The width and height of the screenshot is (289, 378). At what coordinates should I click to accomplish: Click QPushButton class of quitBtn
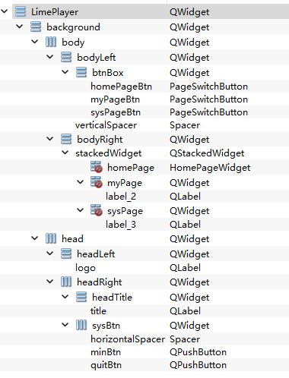coord(198,365)
